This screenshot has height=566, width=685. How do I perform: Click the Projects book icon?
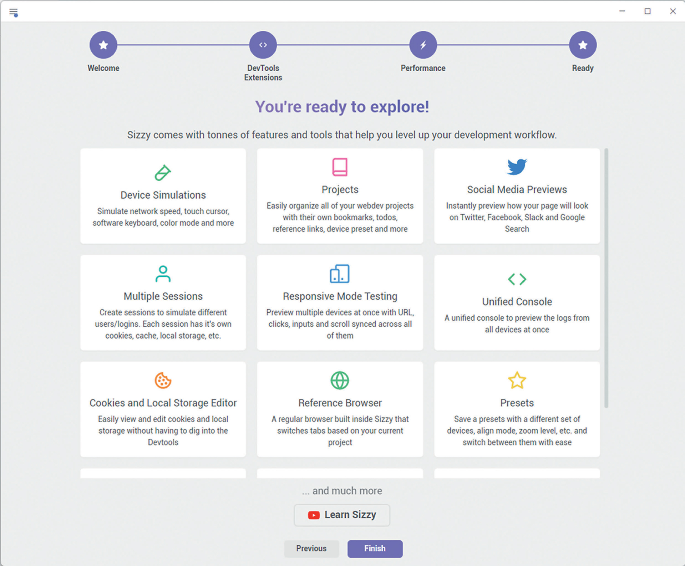coord(340,167)
